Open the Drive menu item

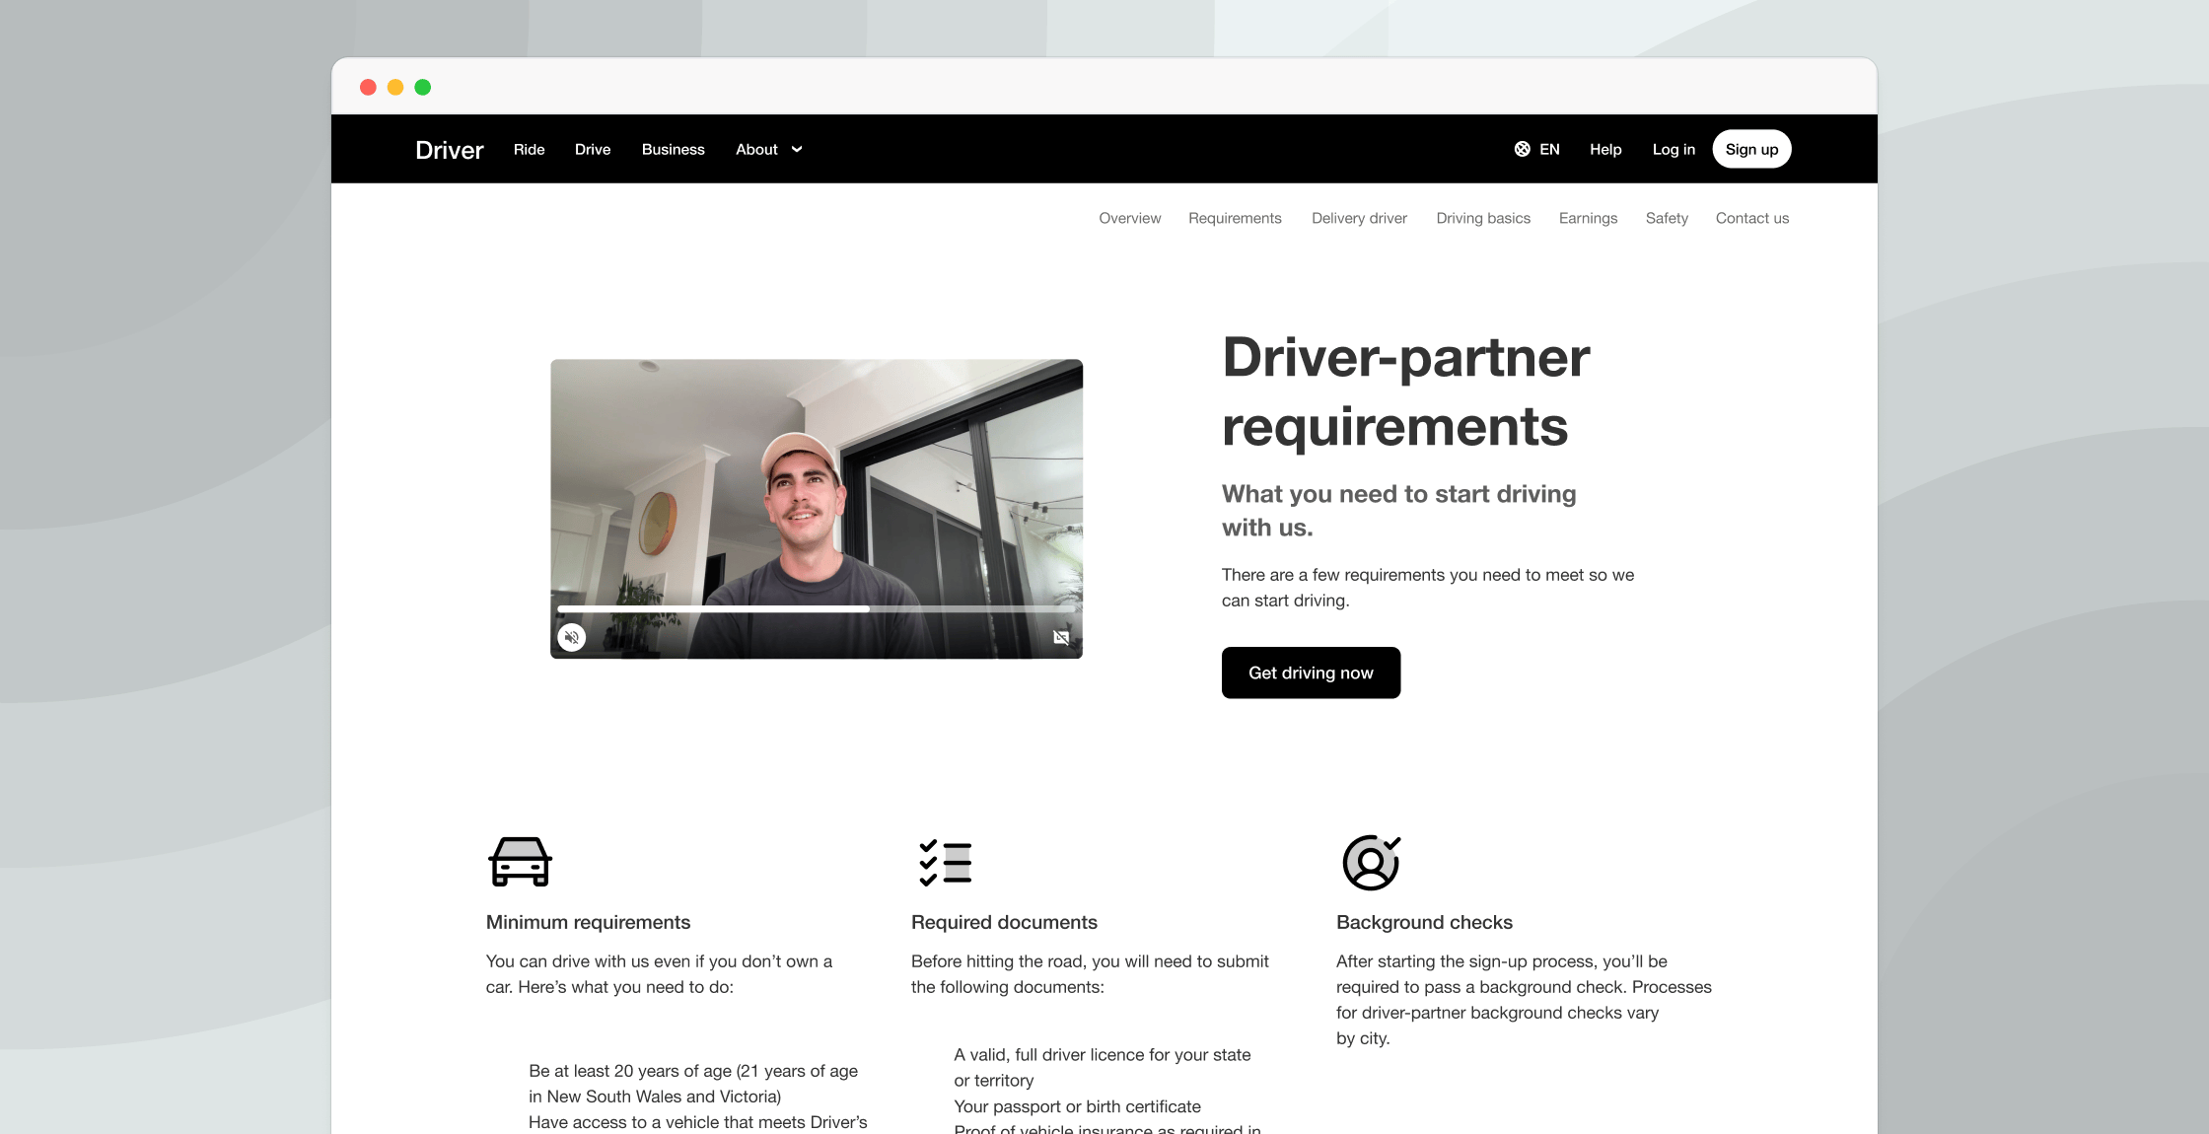(x=593, y=149)
